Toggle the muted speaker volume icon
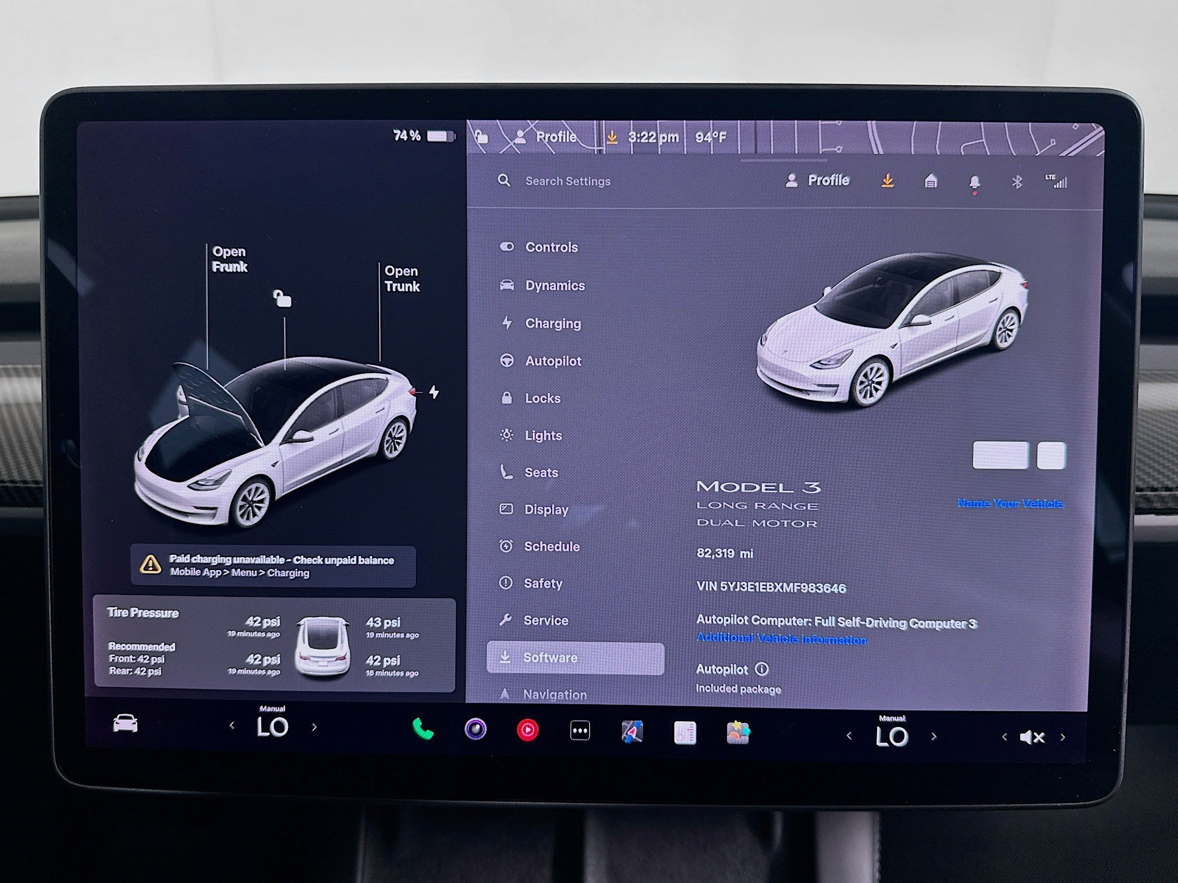Viewport: 1178px width, 883px height. point(1032,738)
